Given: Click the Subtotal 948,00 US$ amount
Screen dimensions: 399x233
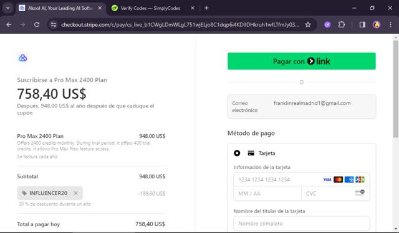Looking at the screenshot, I should pyautogui.click(x=152, y=176).
